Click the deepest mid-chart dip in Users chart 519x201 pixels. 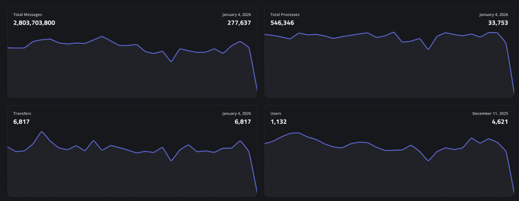[x=428, y=161]
